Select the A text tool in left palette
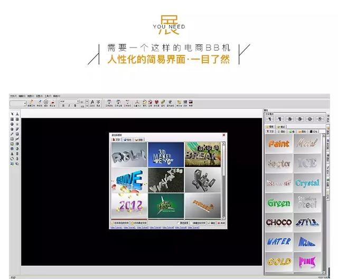The width and height of the screenshot is (338, 279). click(x=17, y=114)
